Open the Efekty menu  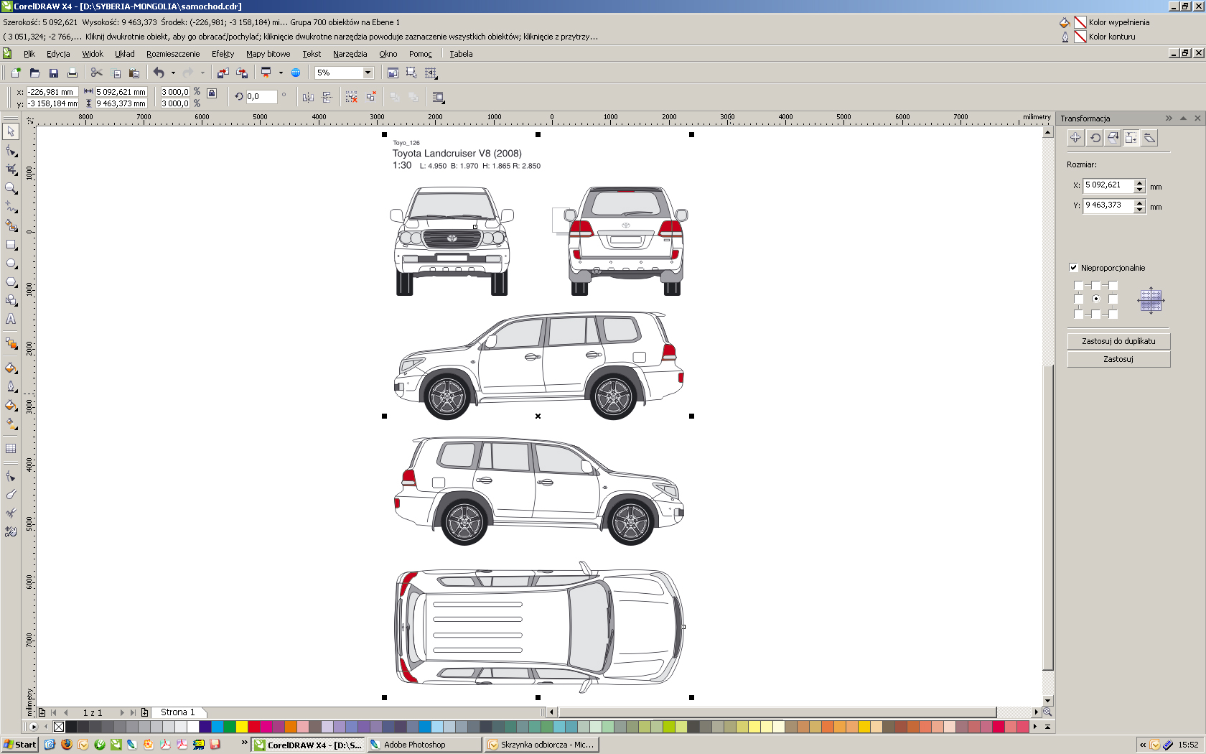[x=223, y=54]
